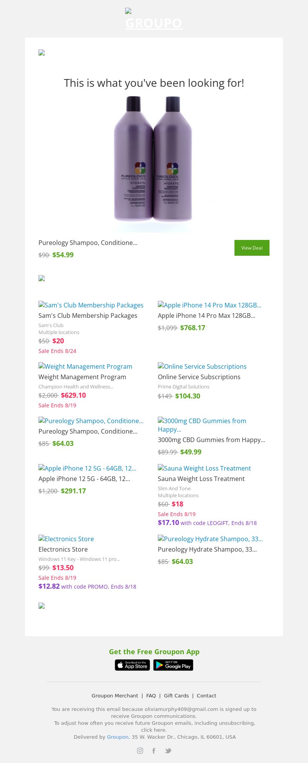
Task: Click the Contact footer link
Action: (x=206, y=695)
